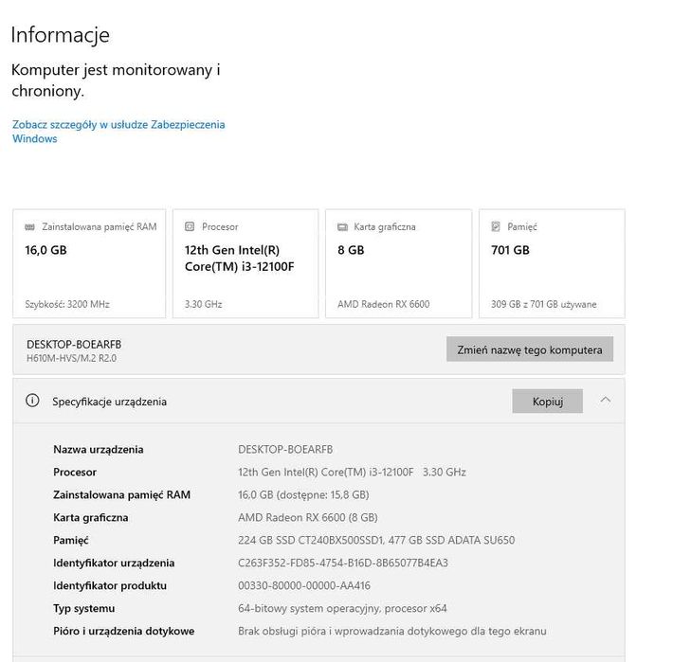Click the Szybkość: 3200 MHz text

[x=67, y=304]
